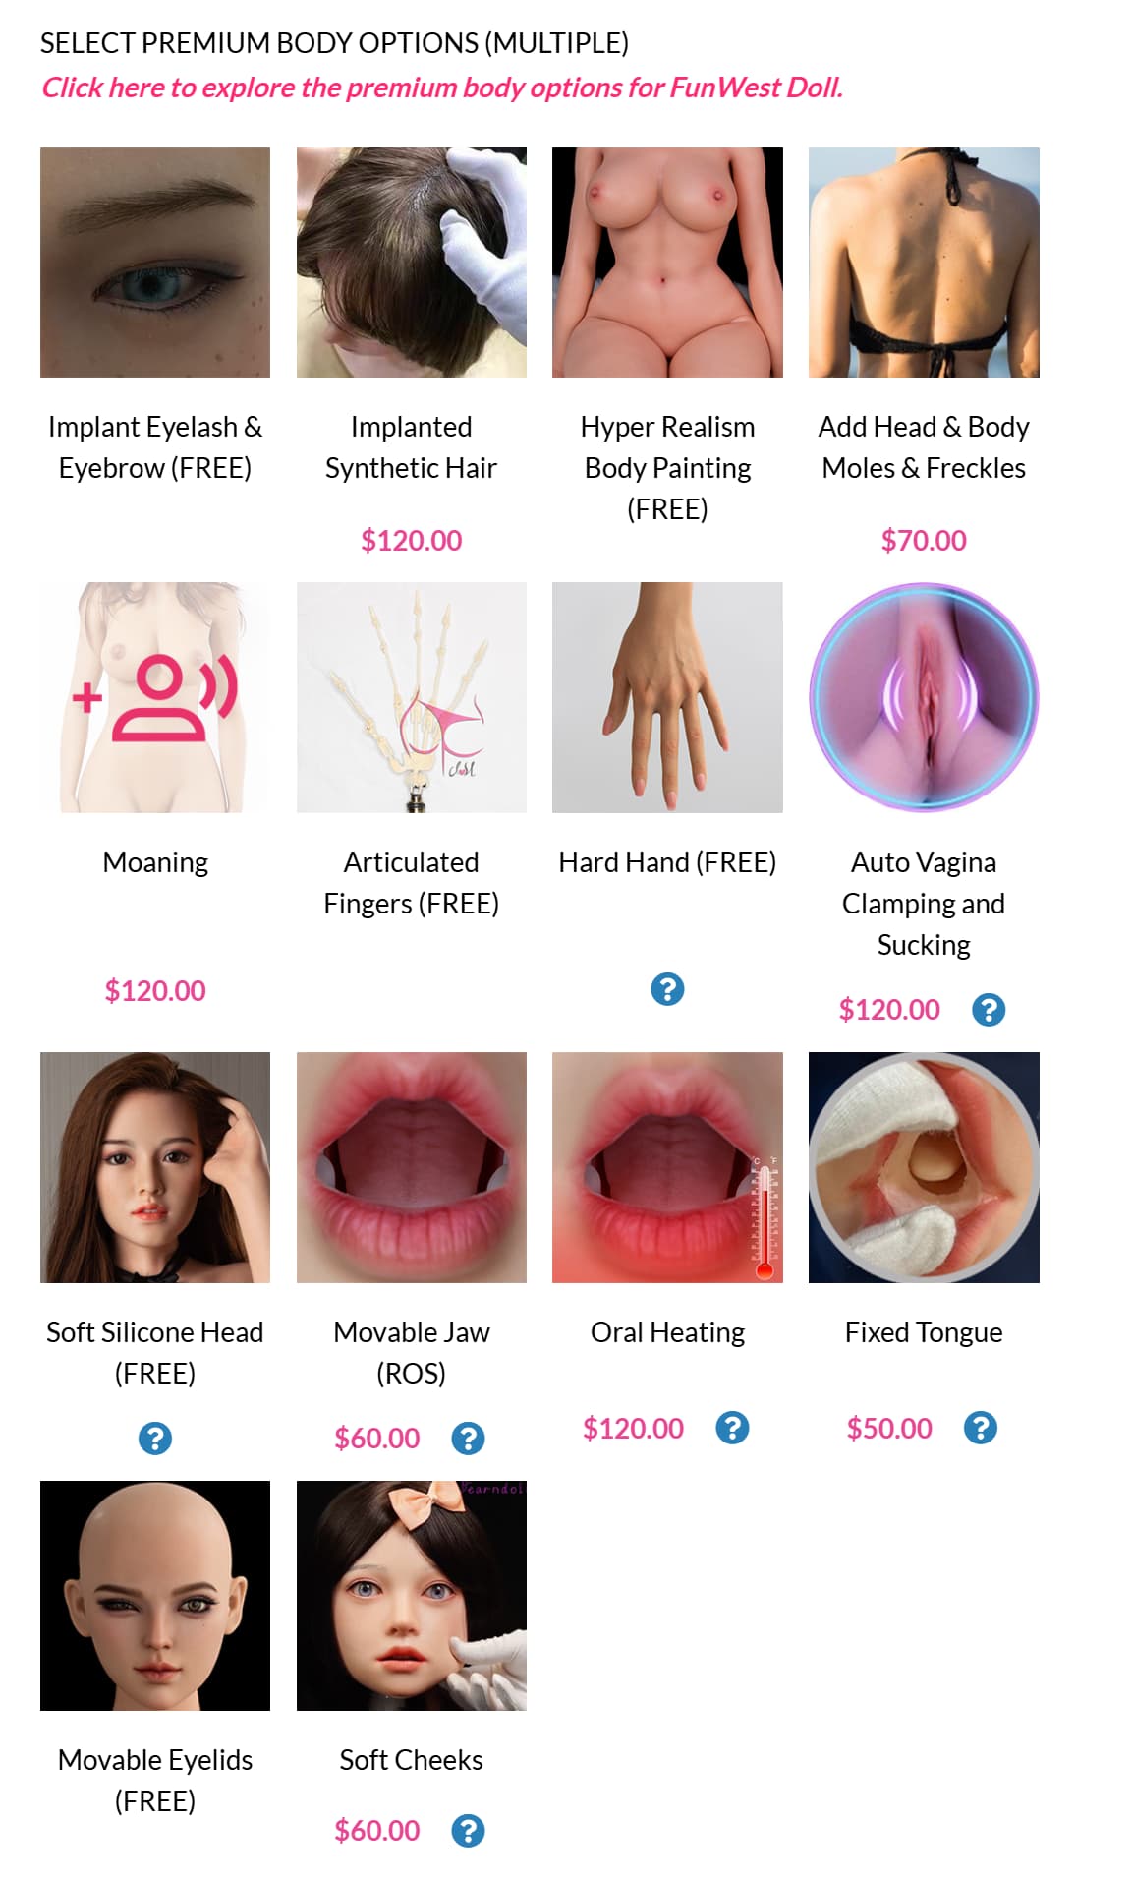Click the Movable Jaw (ROS) label
Image resolution: width=1133 pixels, height=1884 pixels.
pos(412,1353)
